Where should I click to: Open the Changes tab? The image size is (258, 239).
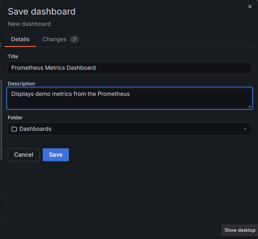61,39
